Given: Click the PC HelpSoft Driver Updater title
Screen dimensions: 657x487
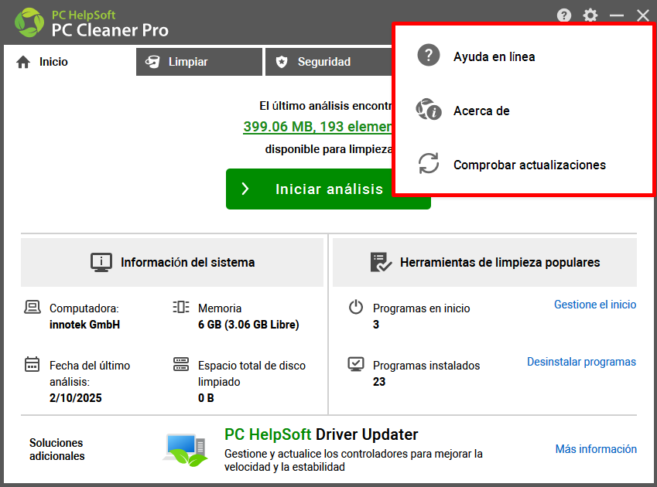Looking at the screenshot, I should click(x=321, y=434).
